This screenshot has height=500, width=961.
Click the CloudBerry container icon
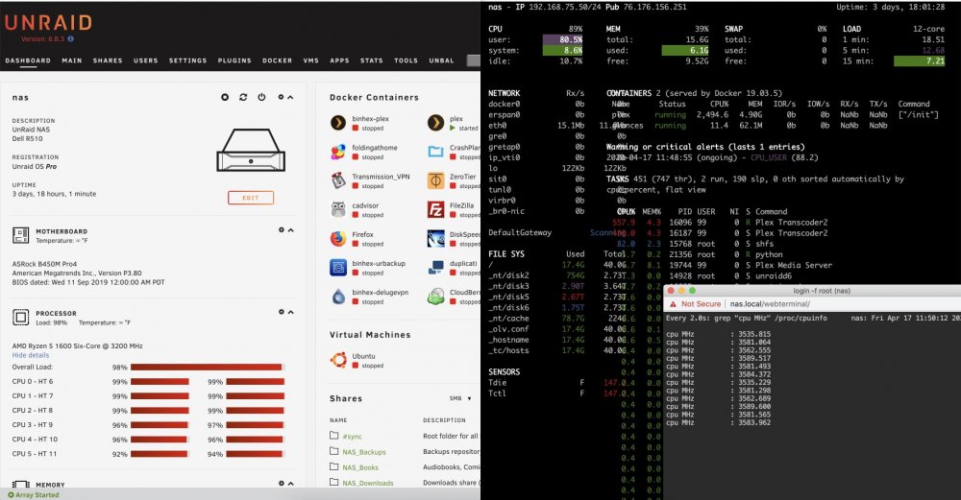(x=435, y=297)
